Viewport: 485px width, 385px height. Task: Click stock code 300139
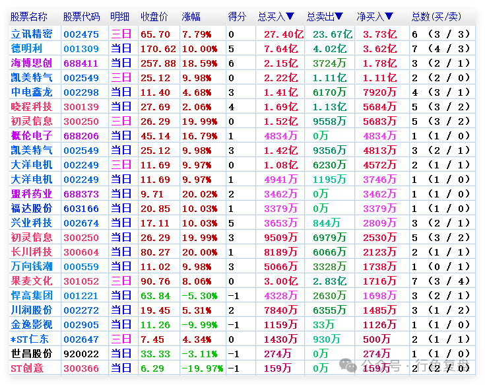coord(81,107)
